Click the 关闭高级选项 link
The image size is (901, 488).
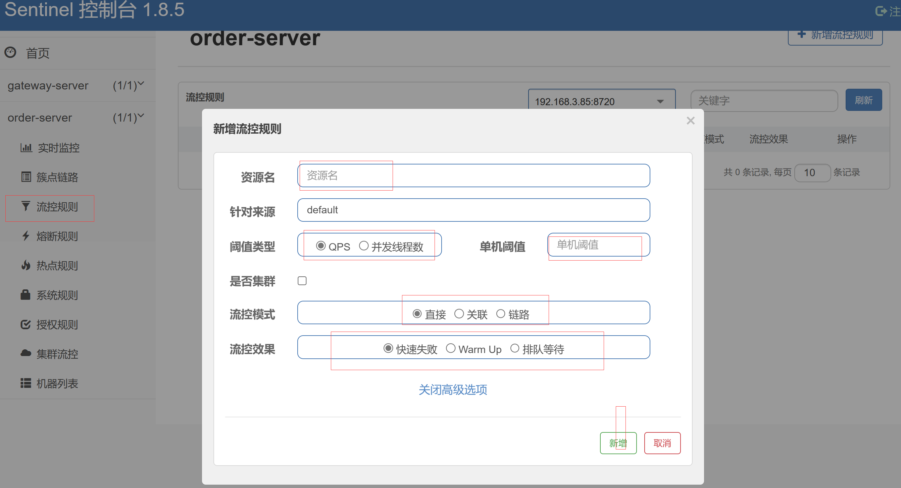(453, 389)
